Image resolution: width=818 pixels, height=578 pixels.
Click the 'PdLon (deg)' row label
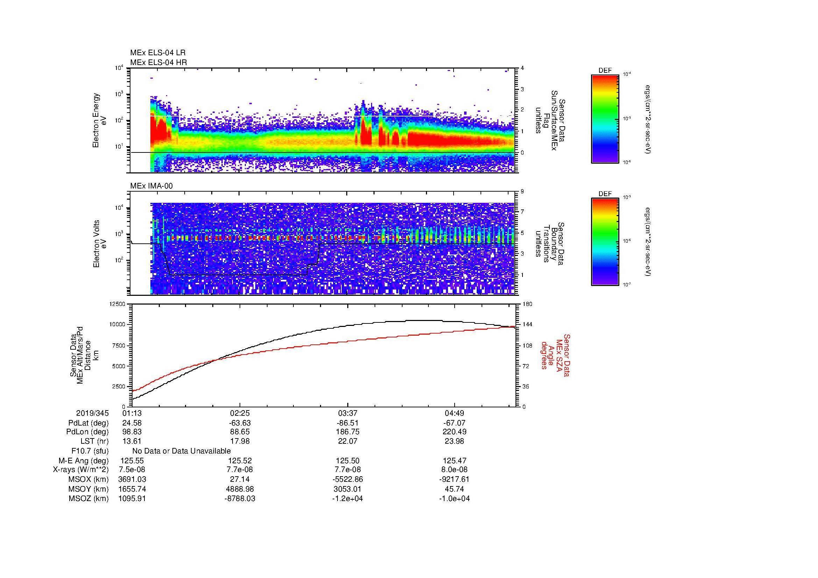click(87, 431)
